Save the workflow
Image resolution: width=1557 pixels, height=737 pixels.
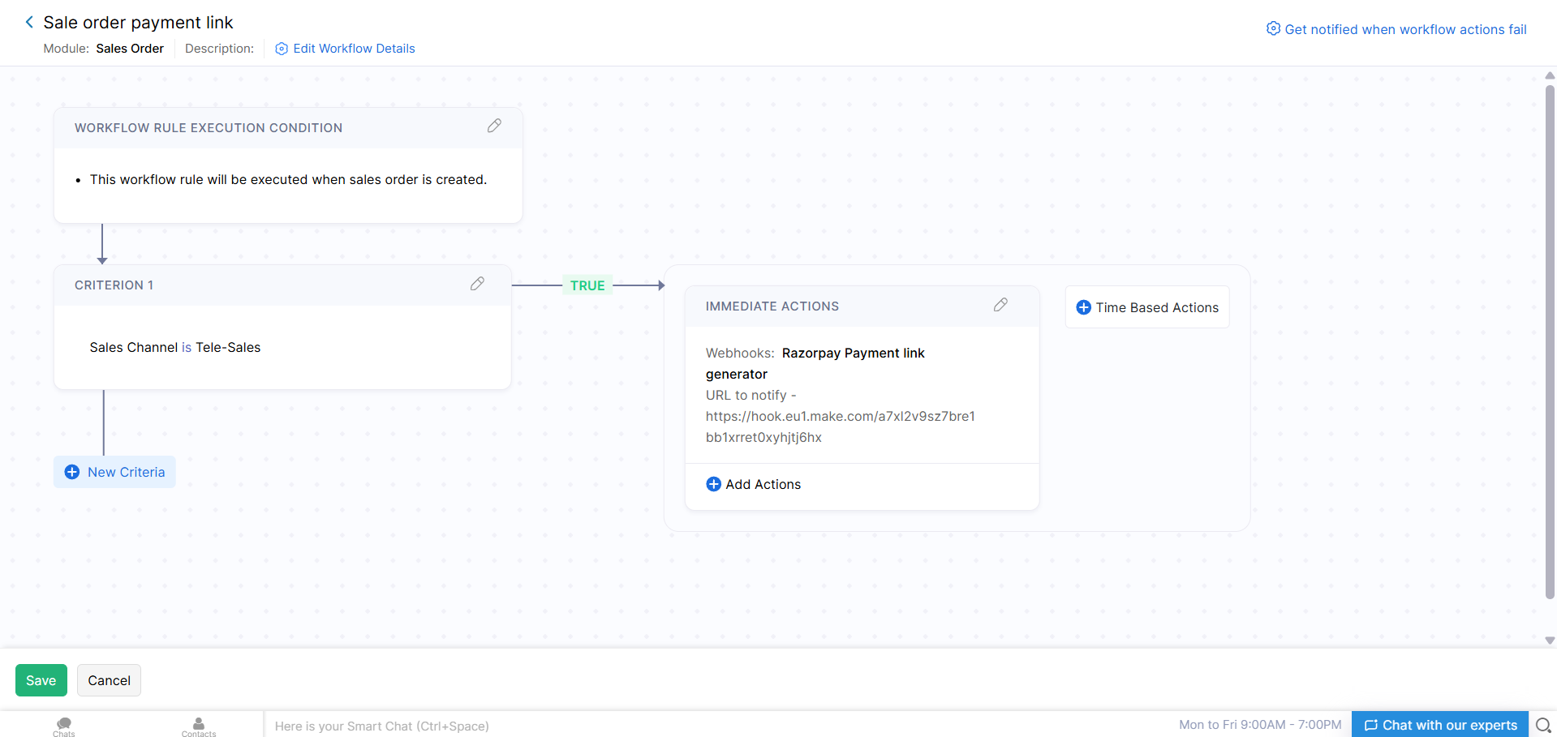pyautogui.click(x=41, y=680)
